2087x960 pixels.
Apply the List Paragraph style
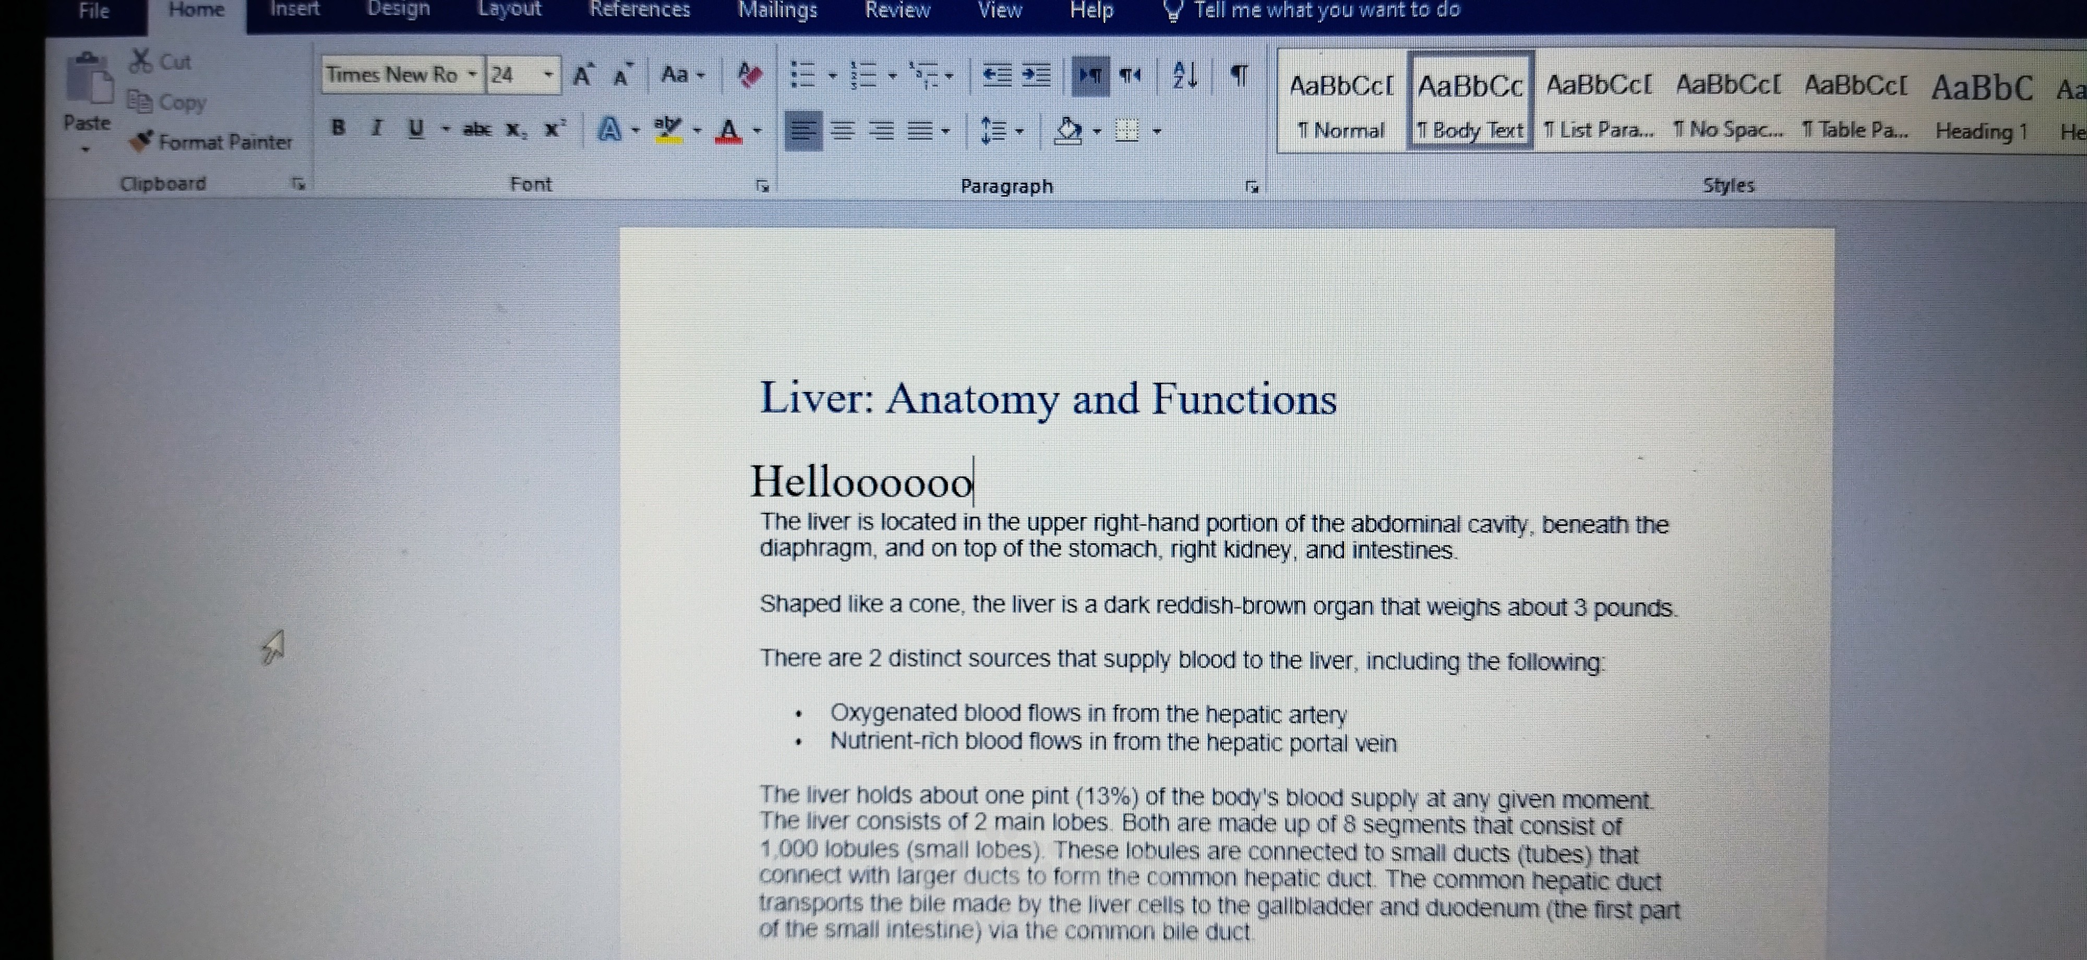pyautogui.click(x=1599, y=104)
